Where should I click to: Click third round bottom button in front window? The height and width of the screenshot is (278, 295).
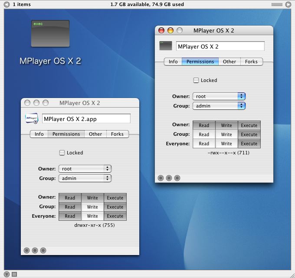point(177,178)
